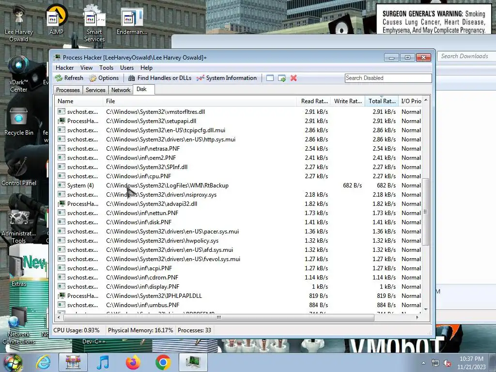
Task: Select the fvevol.sys.mui row
Action: point(239,259)
